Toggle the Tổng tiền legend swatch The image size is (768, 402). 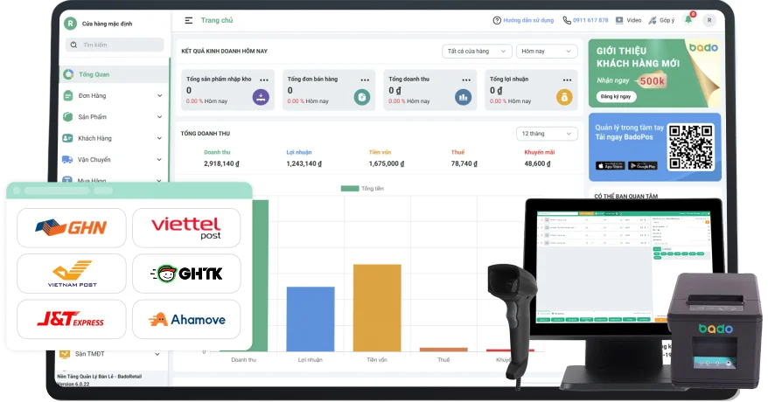tap(350, 188)
